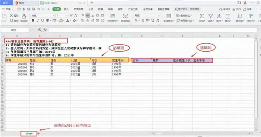
Task: Toggle Wrap text (自动换行)
Action: [126, 18]
